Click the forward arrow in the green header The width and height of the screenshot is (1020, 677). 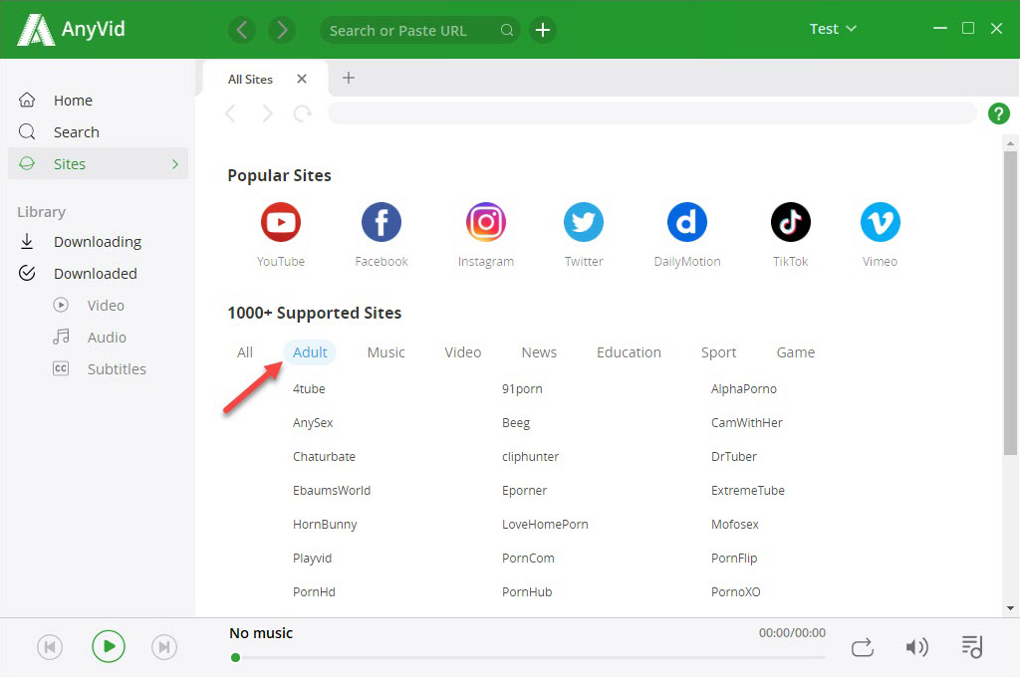282,30
